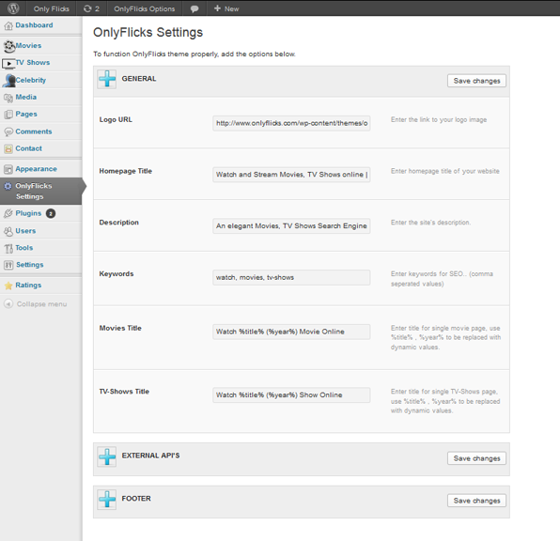Click the FOOTER heading text
Screen dimensions: 560x541
(x=136, y=499)
